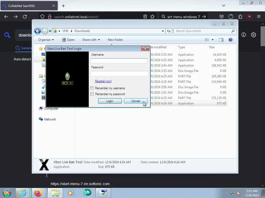265x198 pixels.
Task: Click the muted volume tray icon
Action: (239, 193)
